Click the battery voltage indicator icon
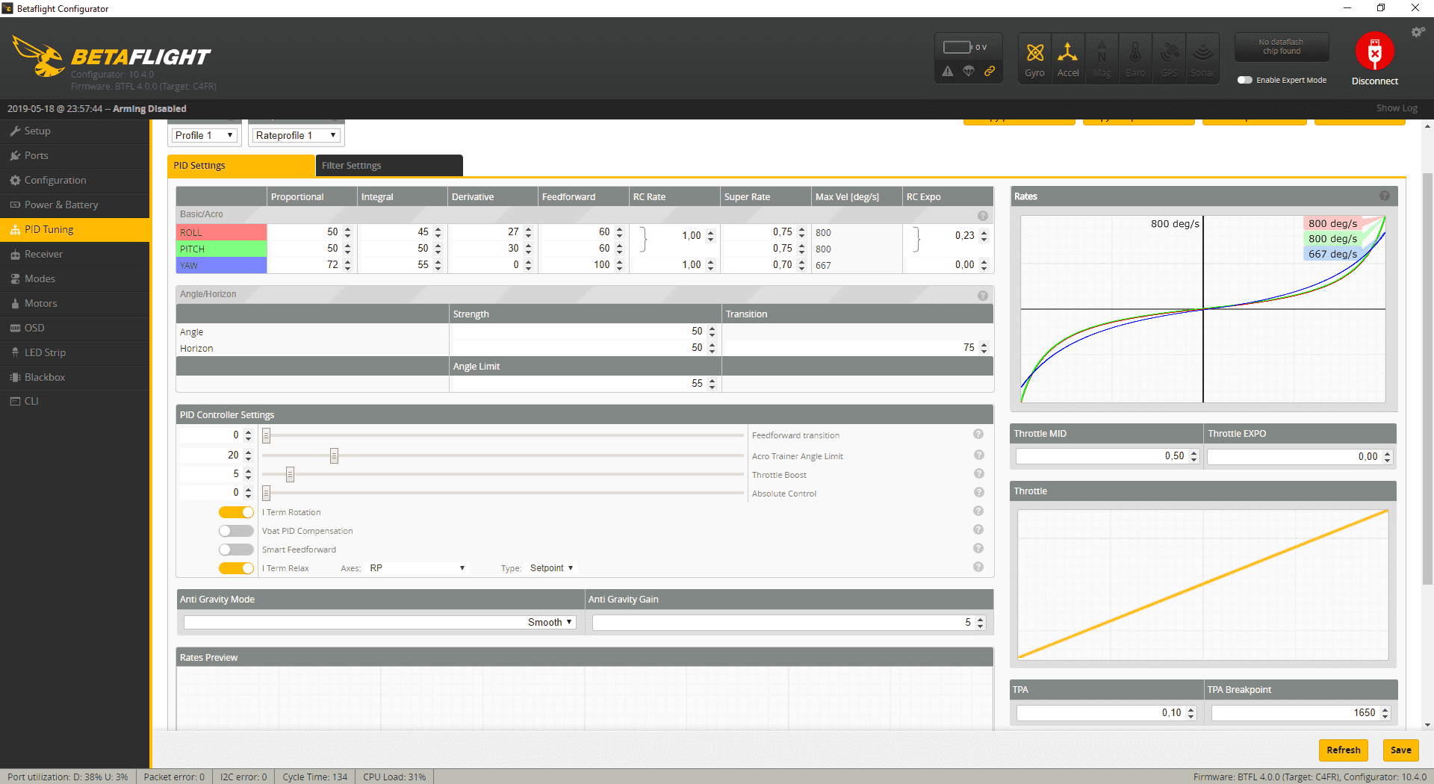 pos(957,47)
